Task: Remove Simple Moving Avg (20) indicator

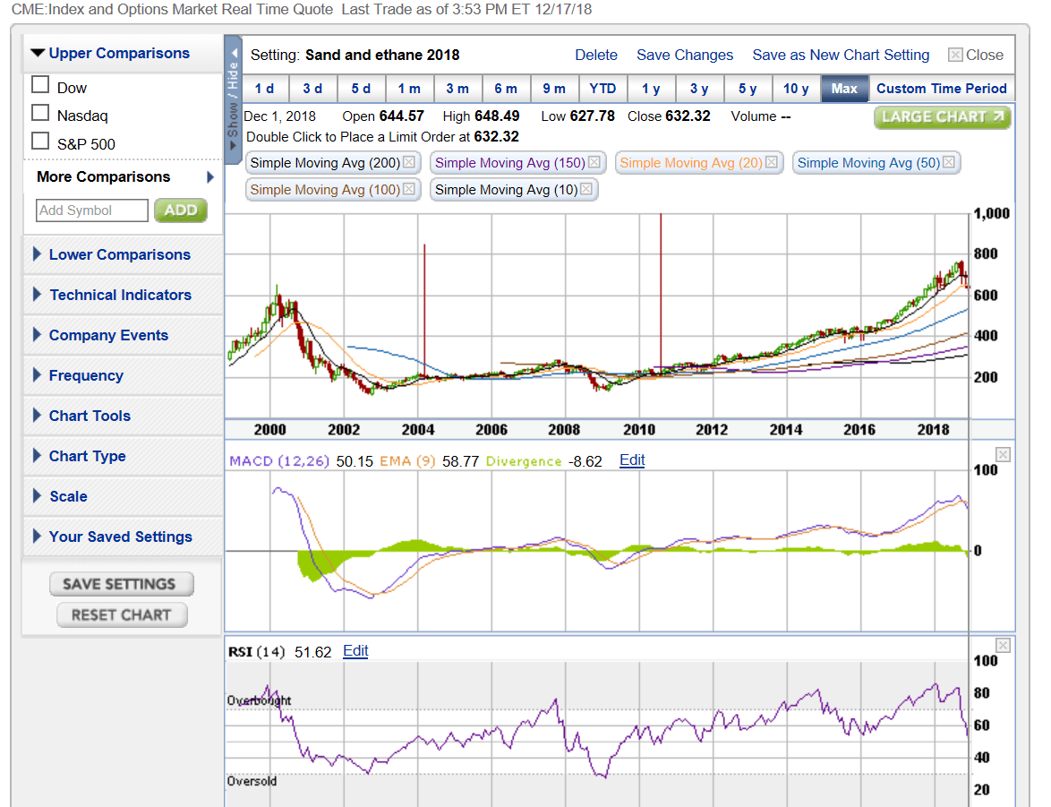Action: [x=772, y=162]
